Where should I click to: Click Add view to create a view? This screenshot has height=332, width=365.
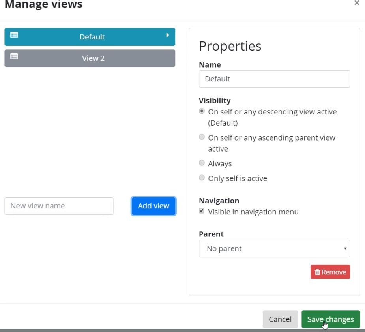click(x=153, y=206)
